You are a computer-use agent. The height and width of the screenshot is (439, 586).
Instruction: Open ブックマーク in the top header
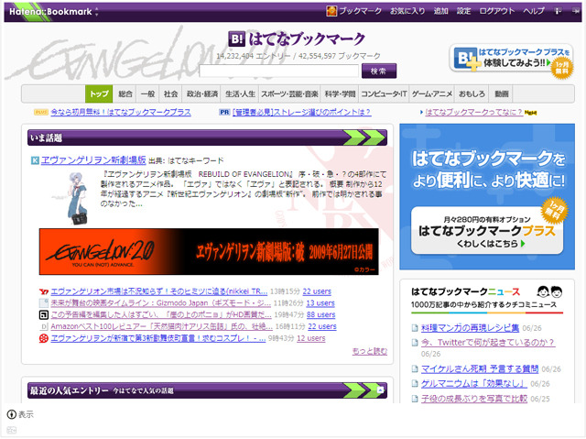360,11
